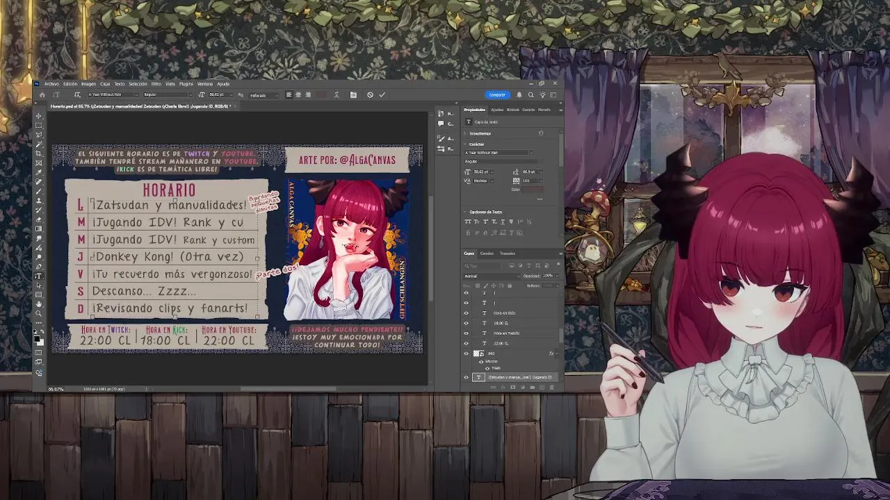The width and height of the screenshot is (890, 500).
Task: Collapse the Carácter section
Action: [465, 144]
